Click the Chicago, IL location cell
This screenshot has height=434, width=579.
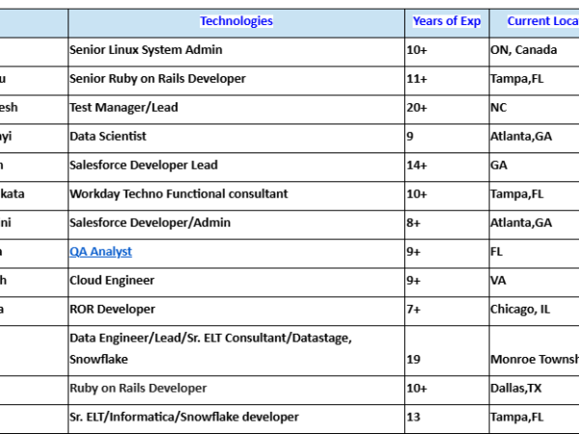[535, 312]
